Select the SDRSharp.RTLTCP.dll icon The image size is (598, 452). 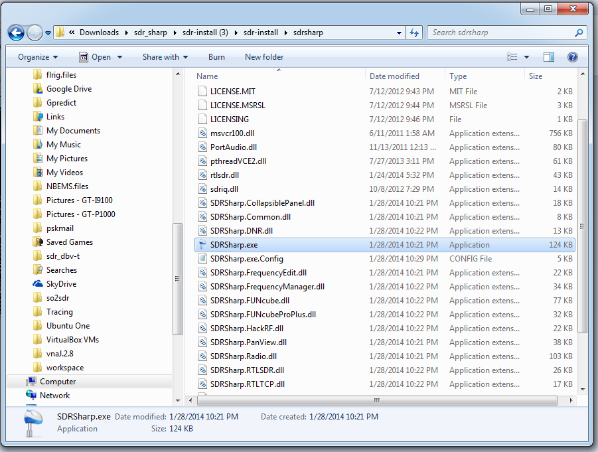[x=203, y=384]
